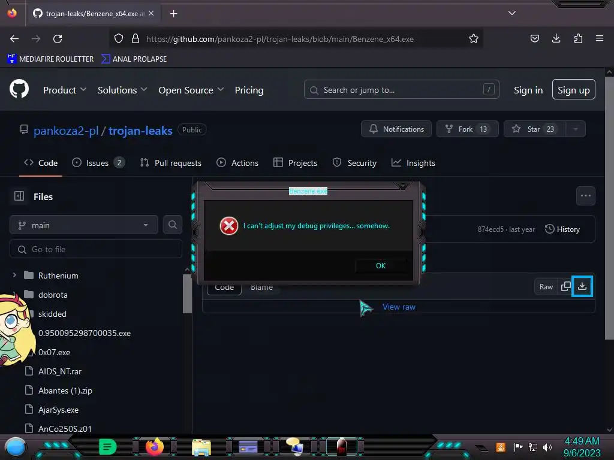
Task: Open the MEDIAFIRE ROULETTER bookmark
Action: [x=50, y=59]
